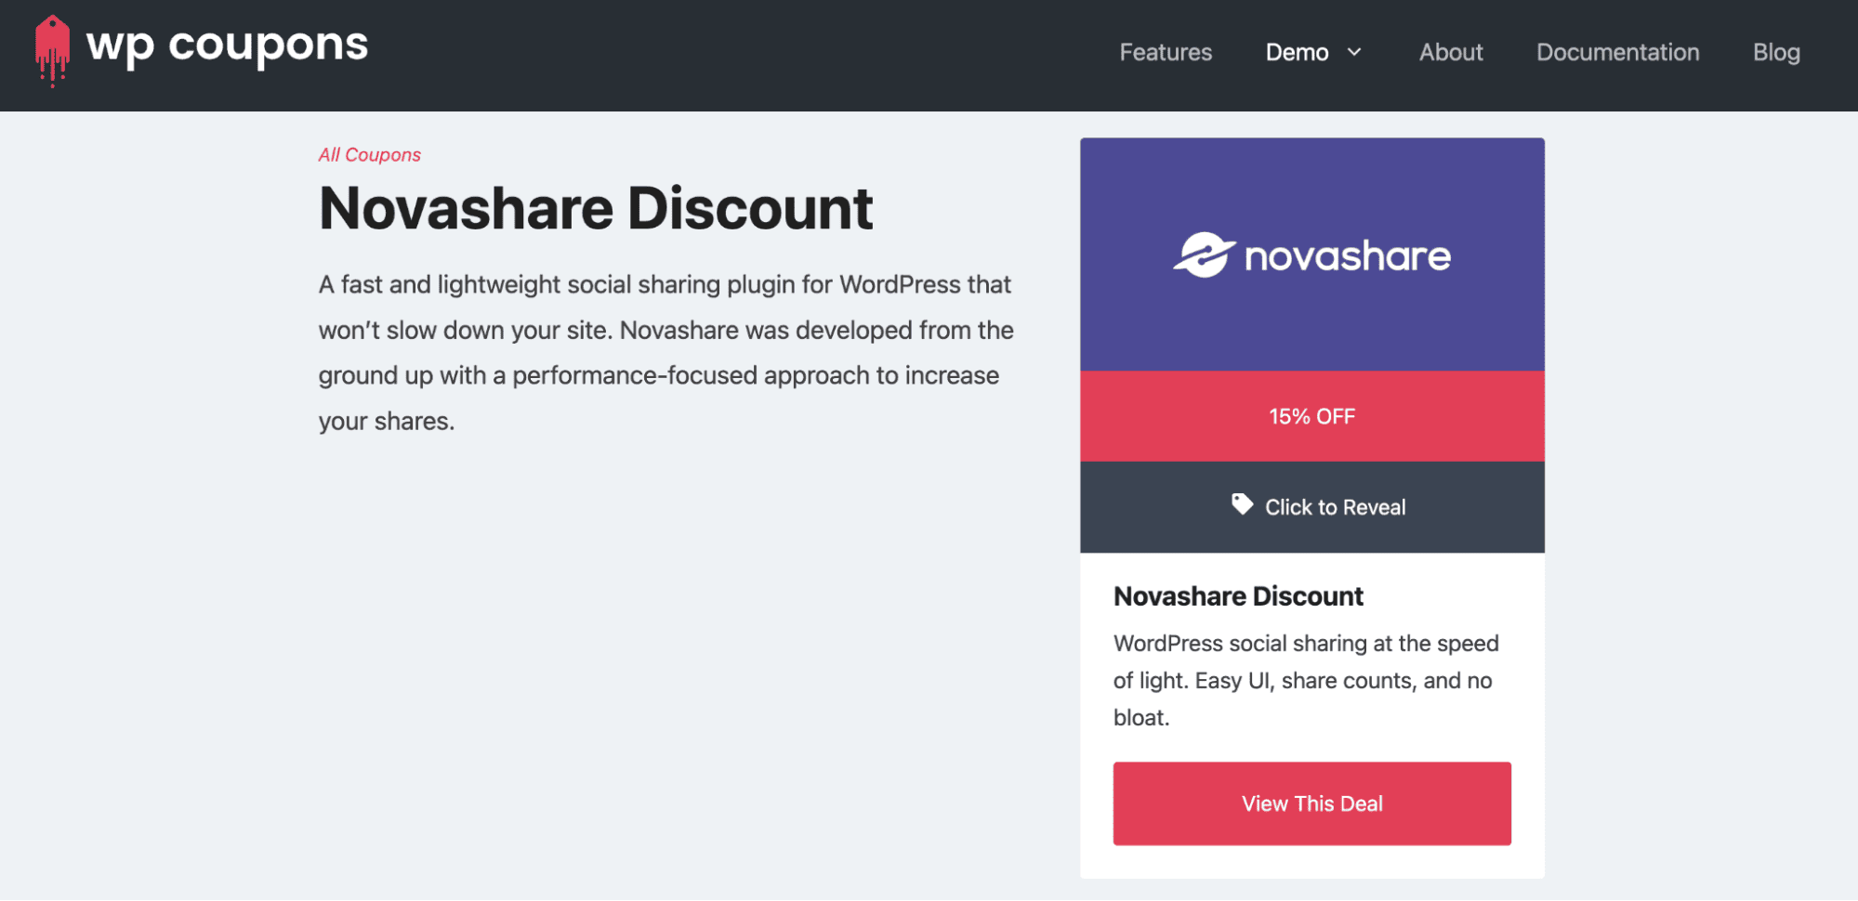Open the All Coupons link
Viewport: 1858px width, 901px height.
click(x=369, y=154)
